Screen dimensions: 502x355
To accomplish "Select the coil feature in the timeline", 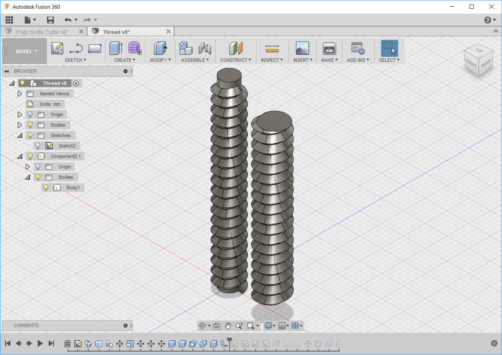I will (x=68, y=344).
